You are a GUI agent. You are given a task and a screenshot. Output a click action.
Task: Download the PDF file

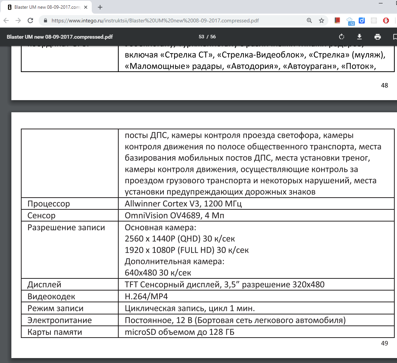359,37
